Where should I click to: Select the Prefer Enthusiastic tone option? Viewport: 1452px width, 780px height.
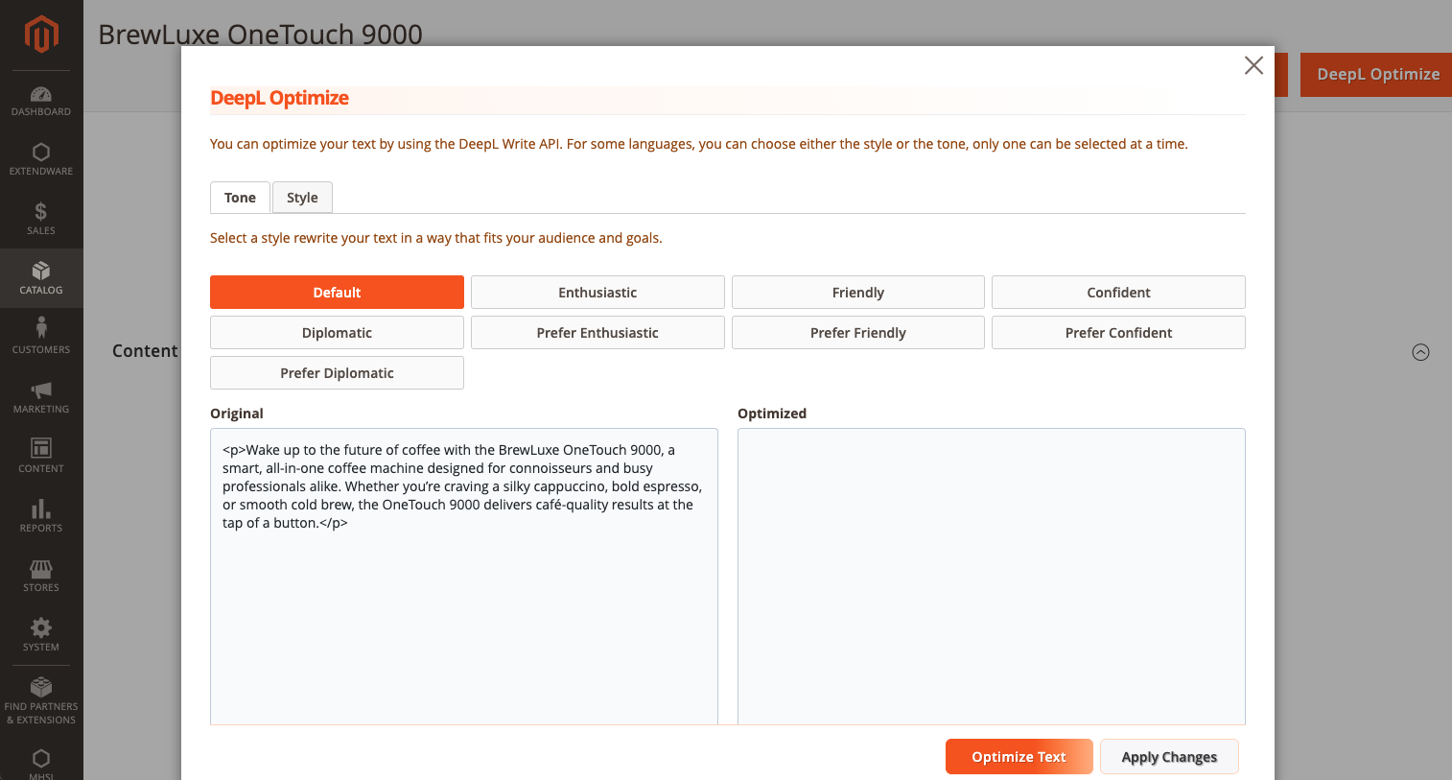pyautogui.click(x=597, y=333)
